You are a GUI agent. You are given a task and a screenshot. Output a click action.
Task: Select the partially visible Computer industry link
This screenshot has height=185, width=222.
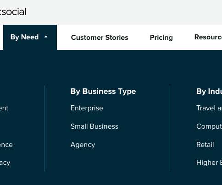209,126
